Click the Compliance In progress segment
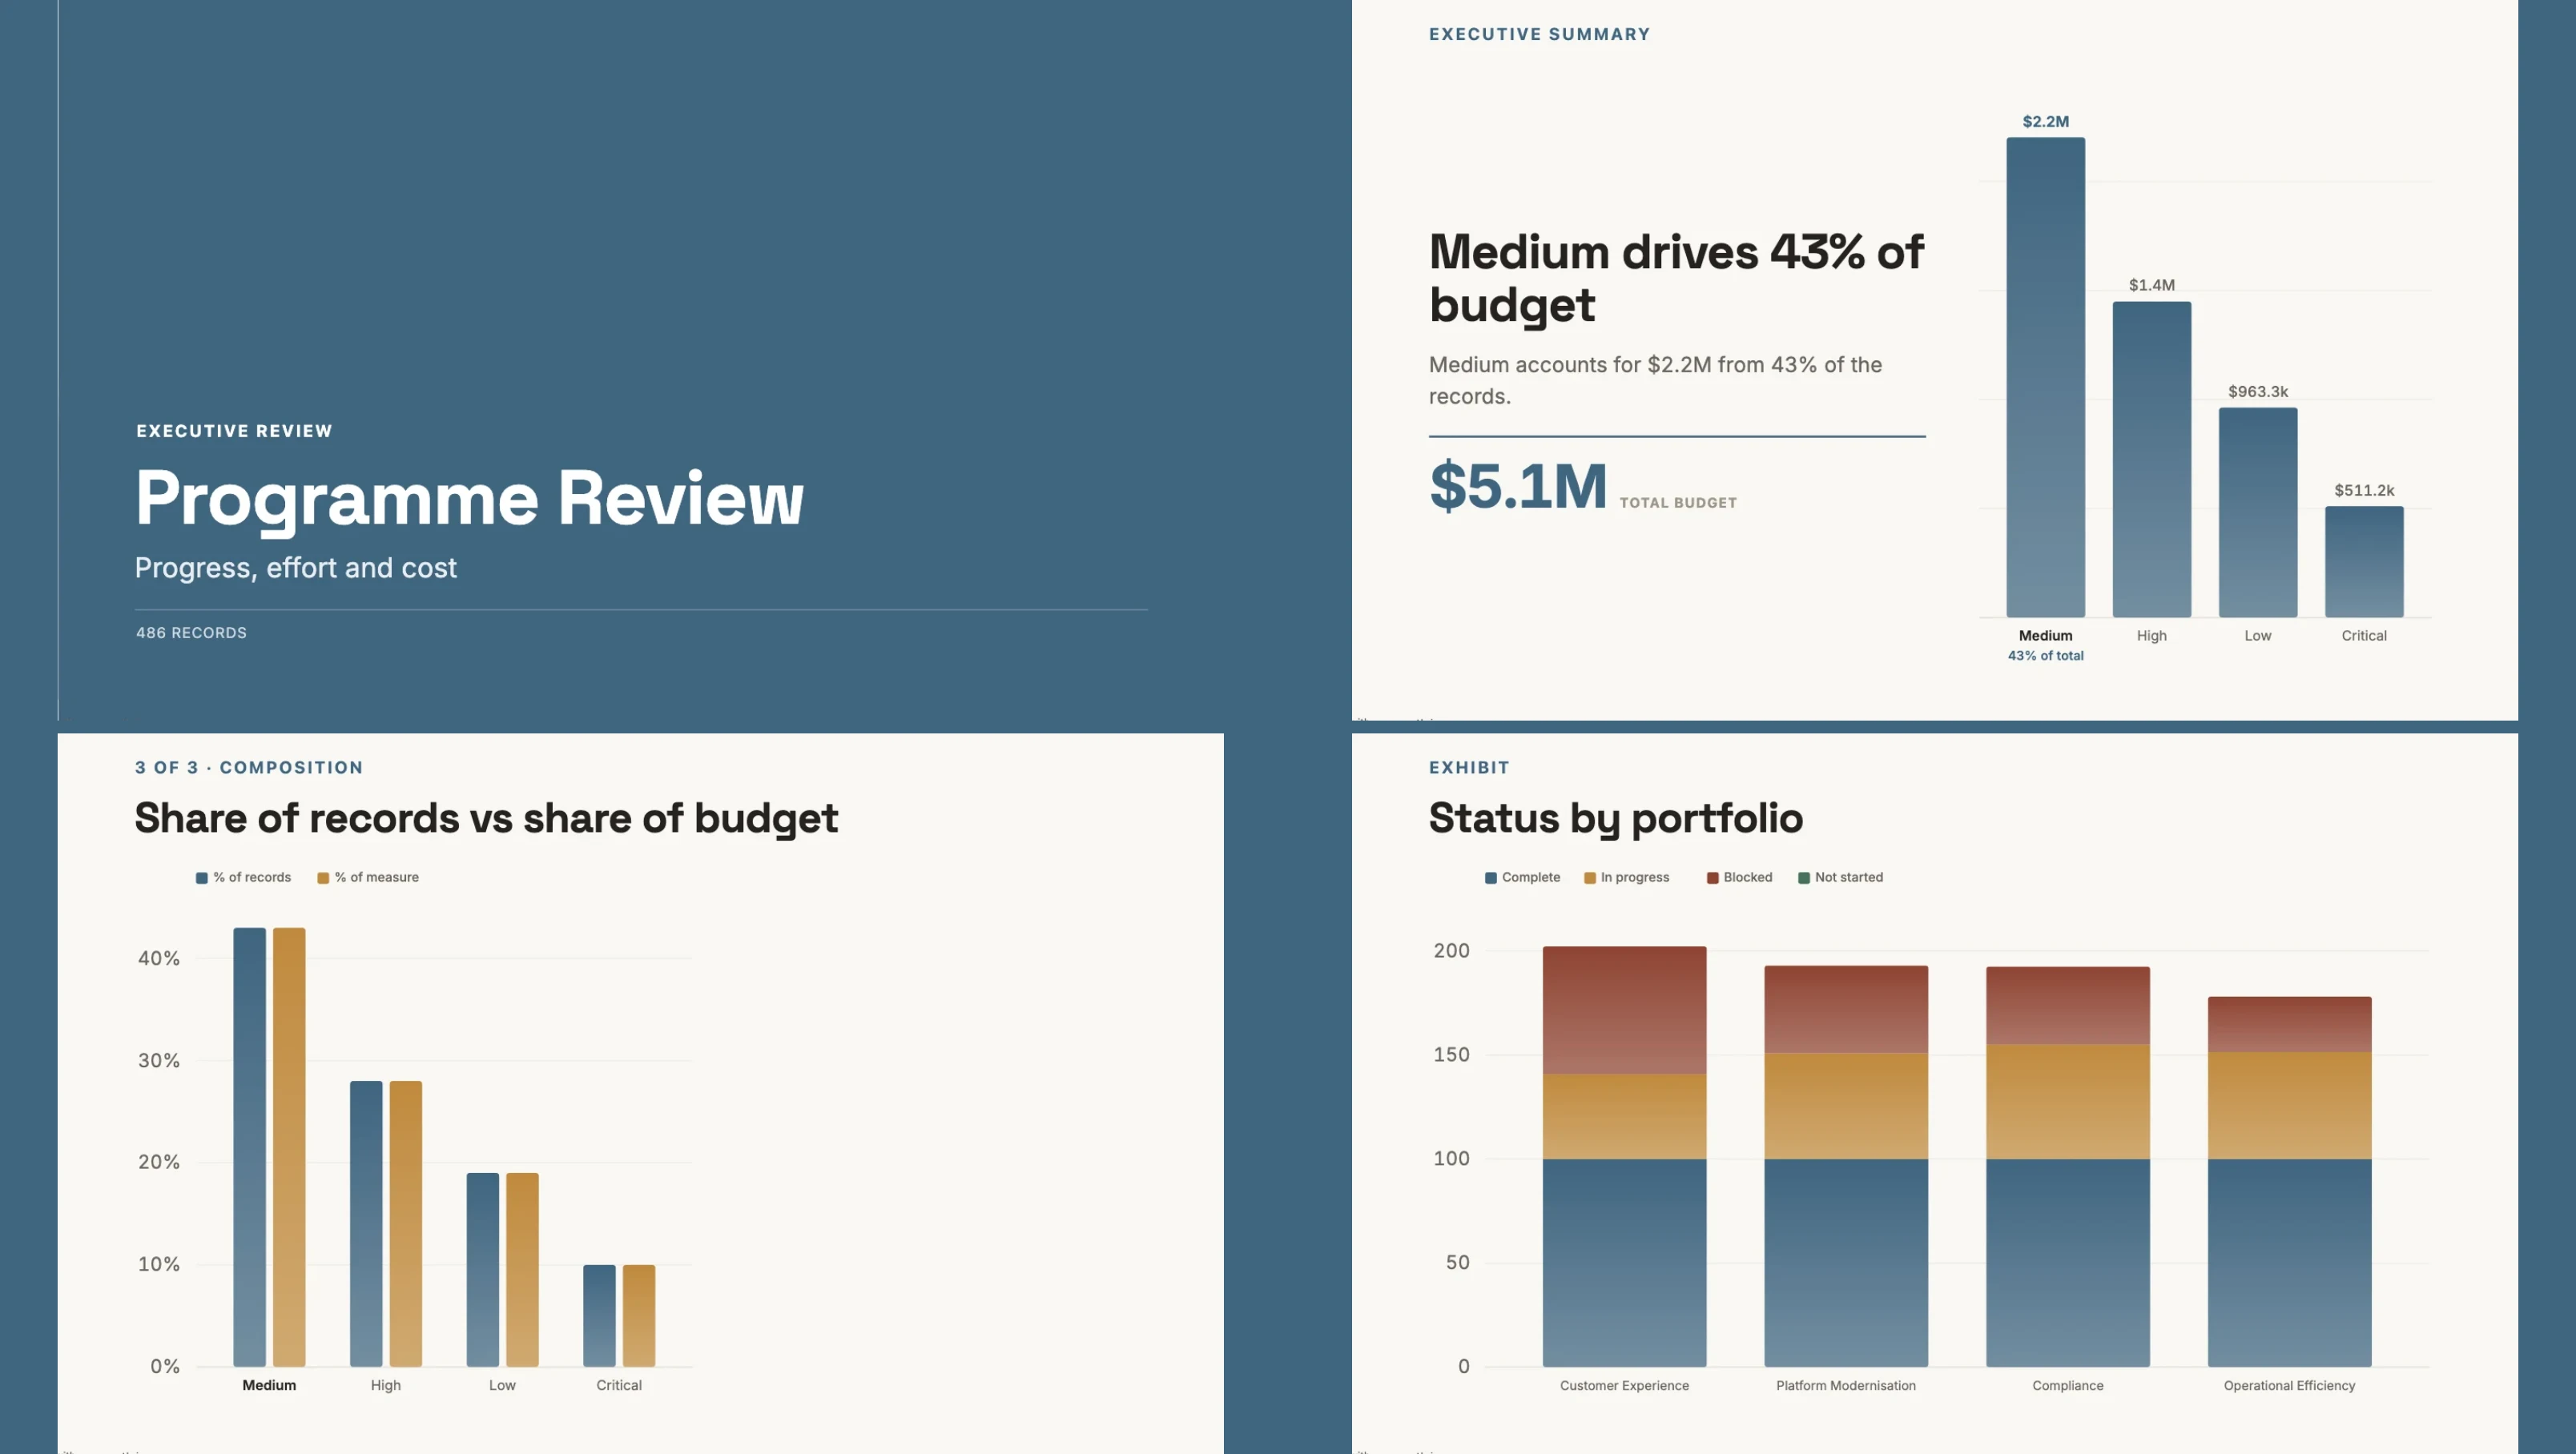The width and height of the screenshot is (2576, 1454). click(2067, 1101)
